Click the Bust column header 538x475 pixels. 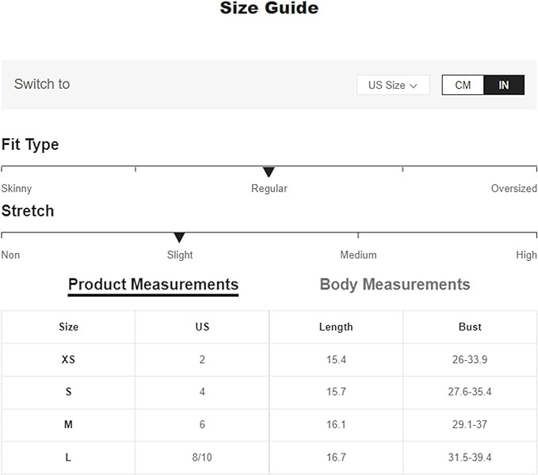click(470, 327)
